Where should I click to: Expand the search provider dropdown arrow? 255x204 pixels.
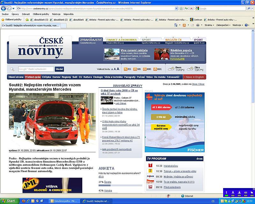tap(252, 9)
